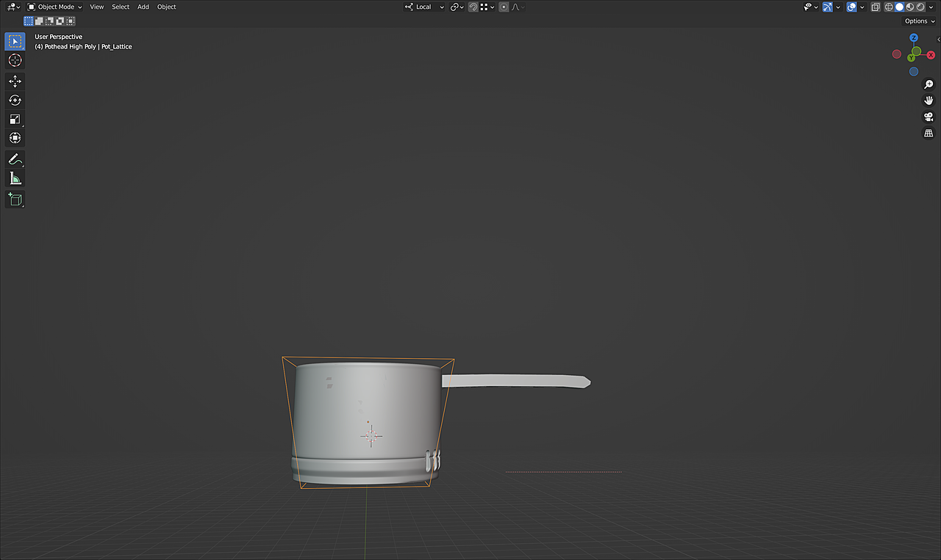Set selection mode to intersect
Viewport: 941px width, 560px height.
click(x=71, y=21)
